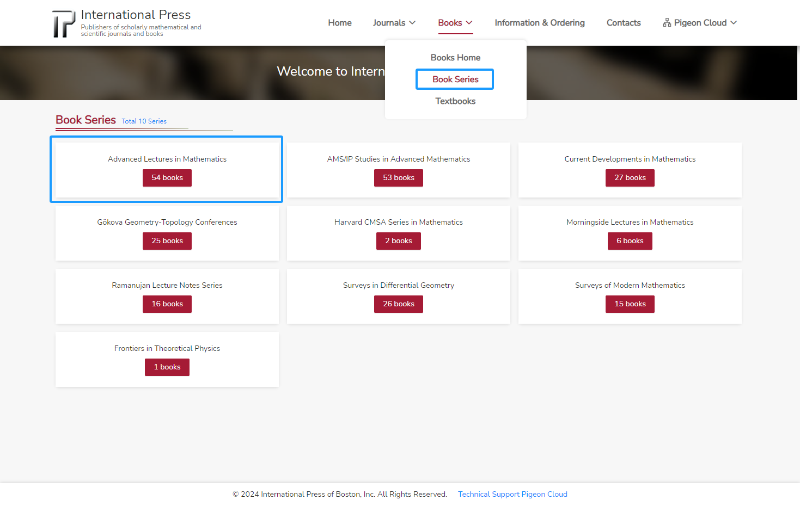Click the 27 books button
The height and width of the screenshot is (506, 800).
630,178
